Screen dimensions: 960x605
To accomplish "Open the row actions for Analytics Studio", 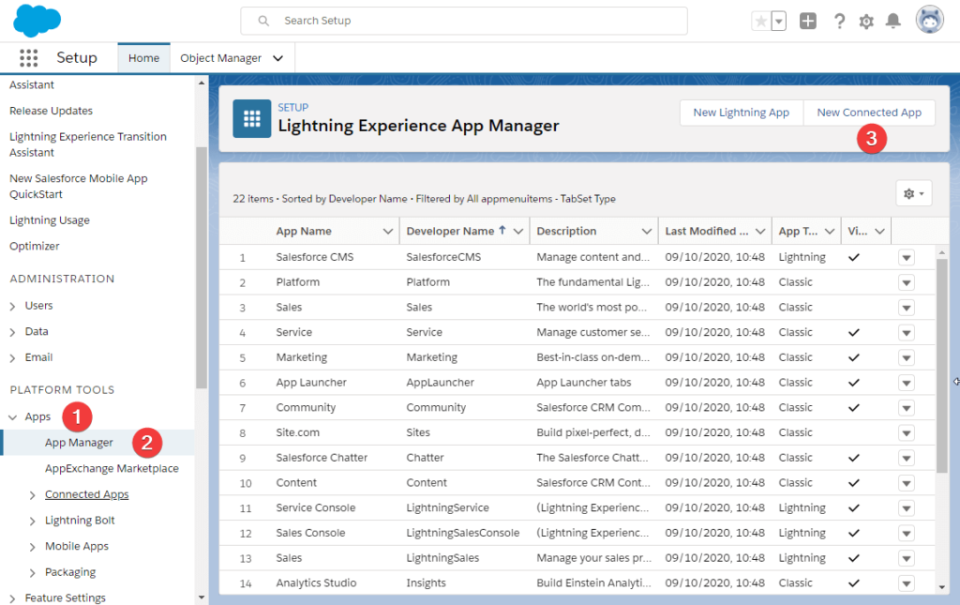I will (907, 583).
